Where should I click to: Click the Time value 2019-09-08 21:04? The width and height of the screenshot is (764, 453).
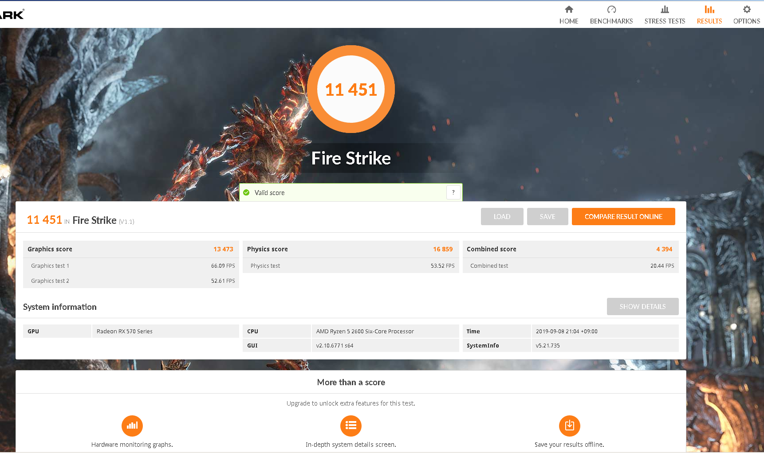[567, 331]
